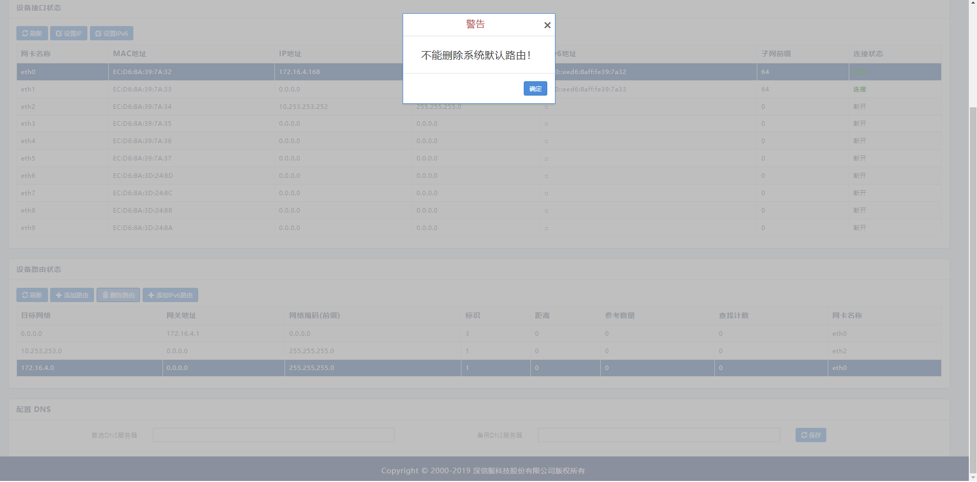
Task: Select the 10.253.253.0 route row
Action: tap(204, 351)
